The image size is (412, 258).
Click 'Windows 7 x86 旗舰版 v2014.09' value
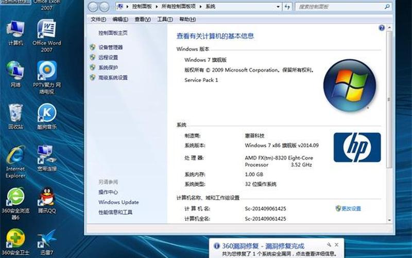tap(282, 146)
